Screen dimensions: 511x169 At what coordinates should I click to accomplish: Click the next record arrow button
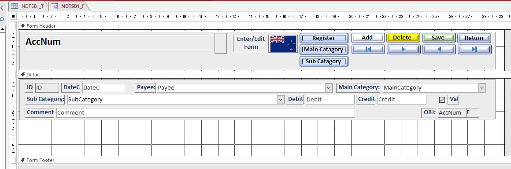(x=404, y=50)
